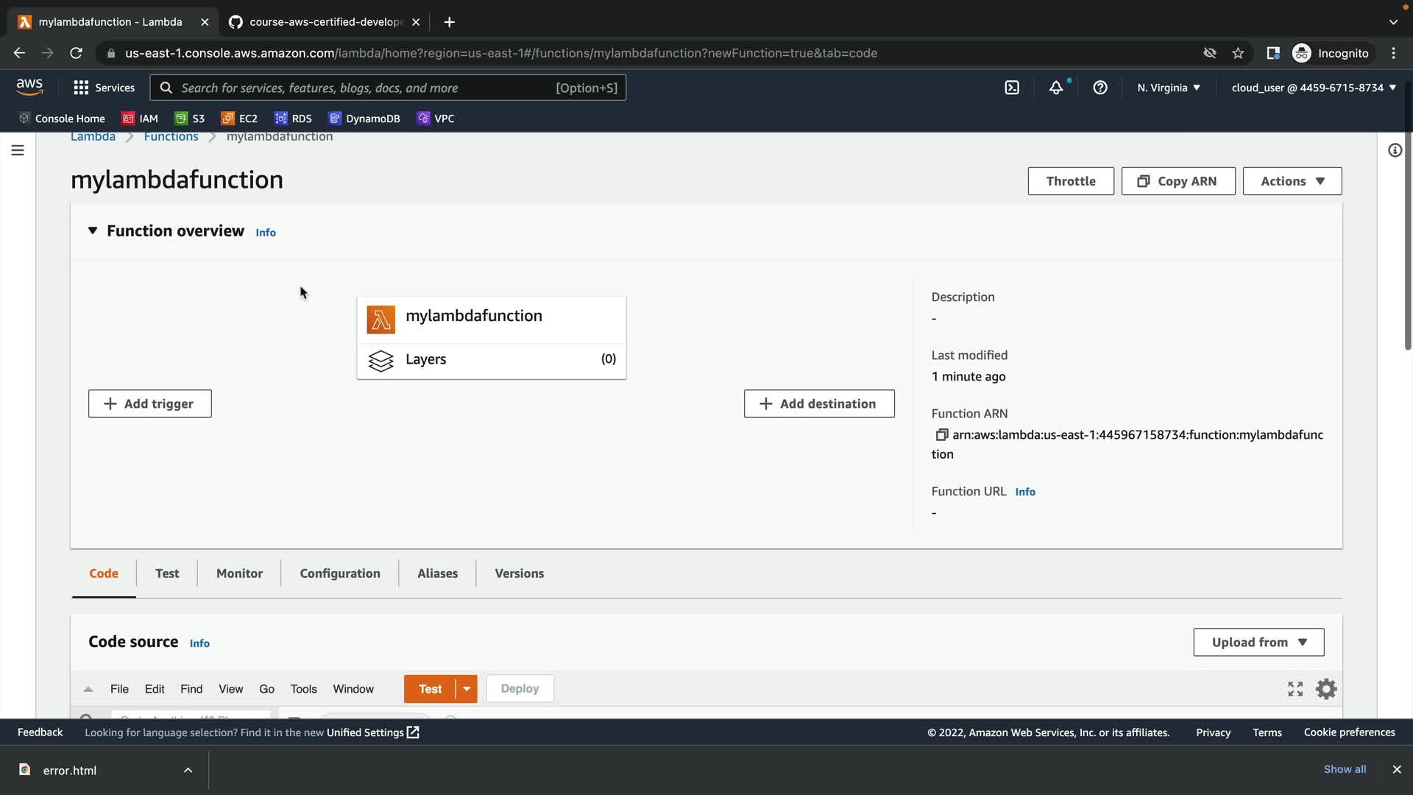1413x795 pixels.
Task: Open the hamburger side navigation
Action: 18,150
